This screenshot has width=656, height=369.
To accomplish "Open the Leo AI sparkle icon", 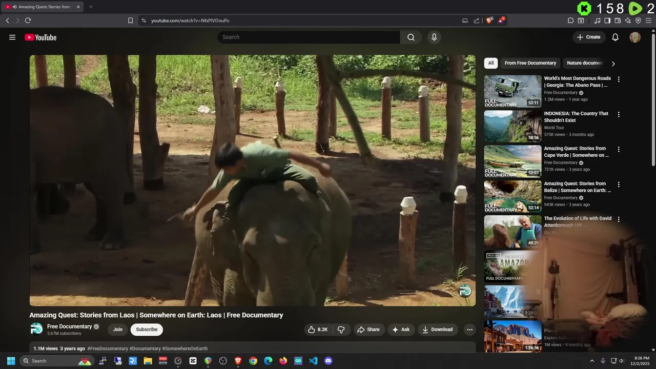I will (628, 20).
